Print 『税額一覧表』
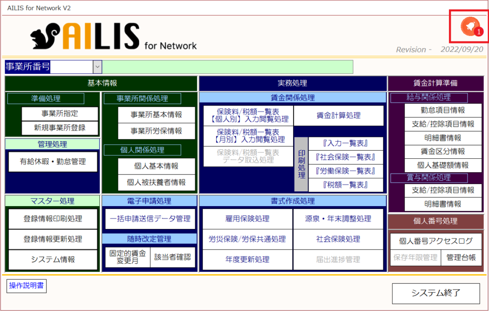 [x=345, y=185]
